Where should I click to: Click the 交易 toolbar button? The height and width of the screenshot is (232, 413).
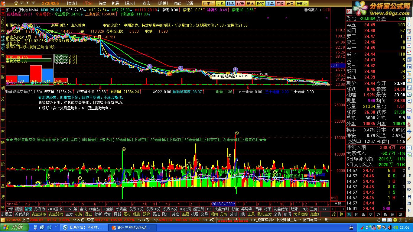point(220,3)
